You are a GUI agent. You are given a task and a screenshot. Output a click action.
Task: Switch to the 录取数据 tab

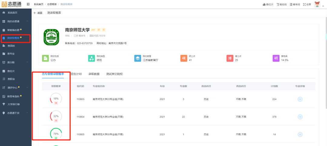[94, 74]
